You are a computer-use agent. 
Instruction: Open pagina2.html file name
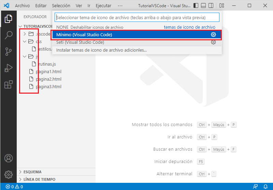coord(48,79)
